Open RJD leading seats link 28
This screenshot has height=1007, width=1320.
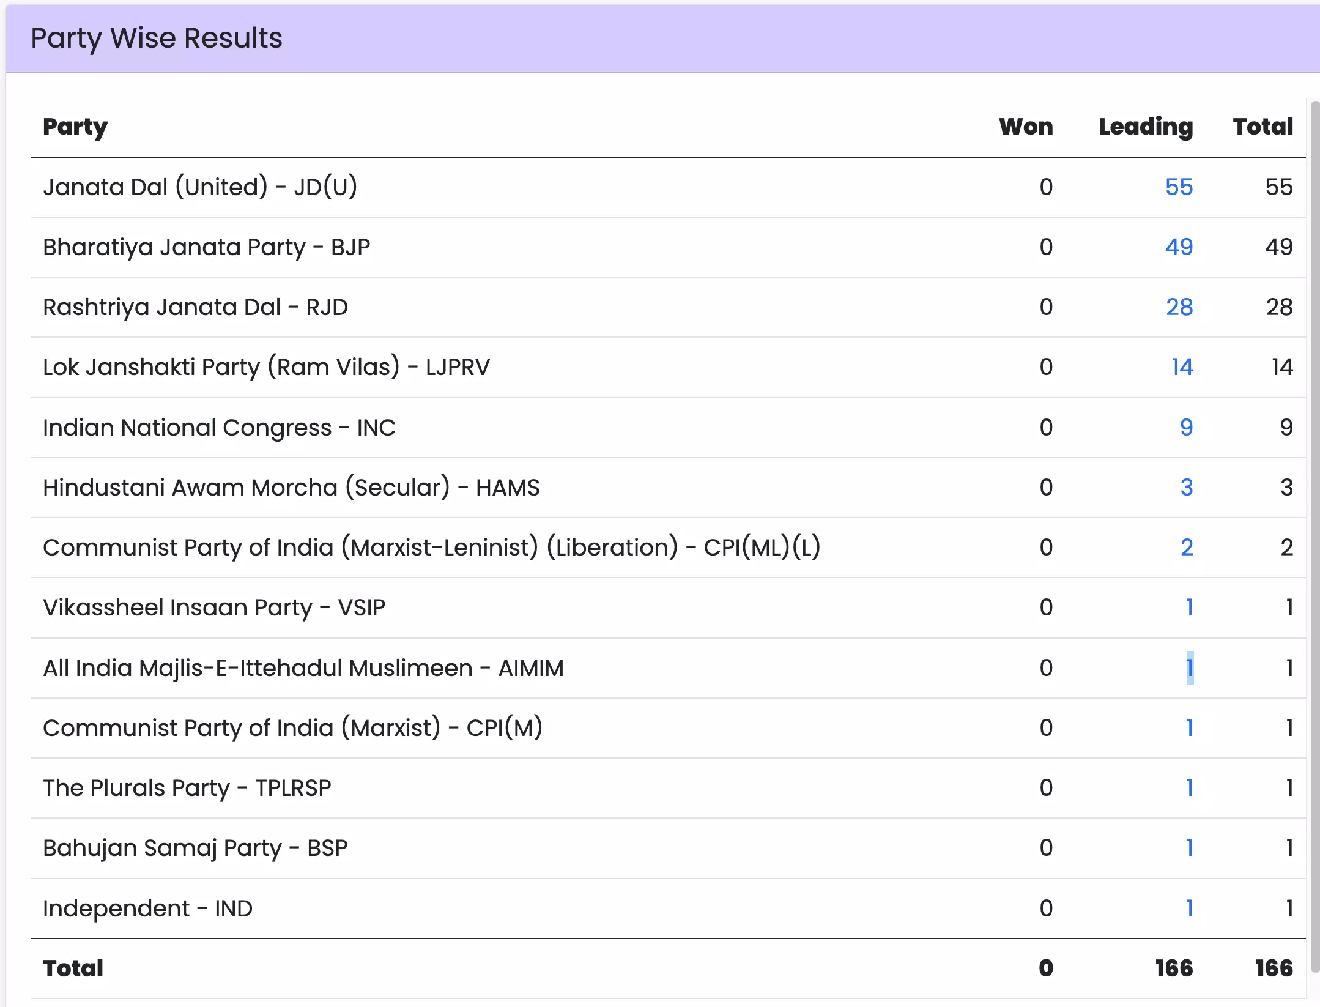coord(1179,307)
